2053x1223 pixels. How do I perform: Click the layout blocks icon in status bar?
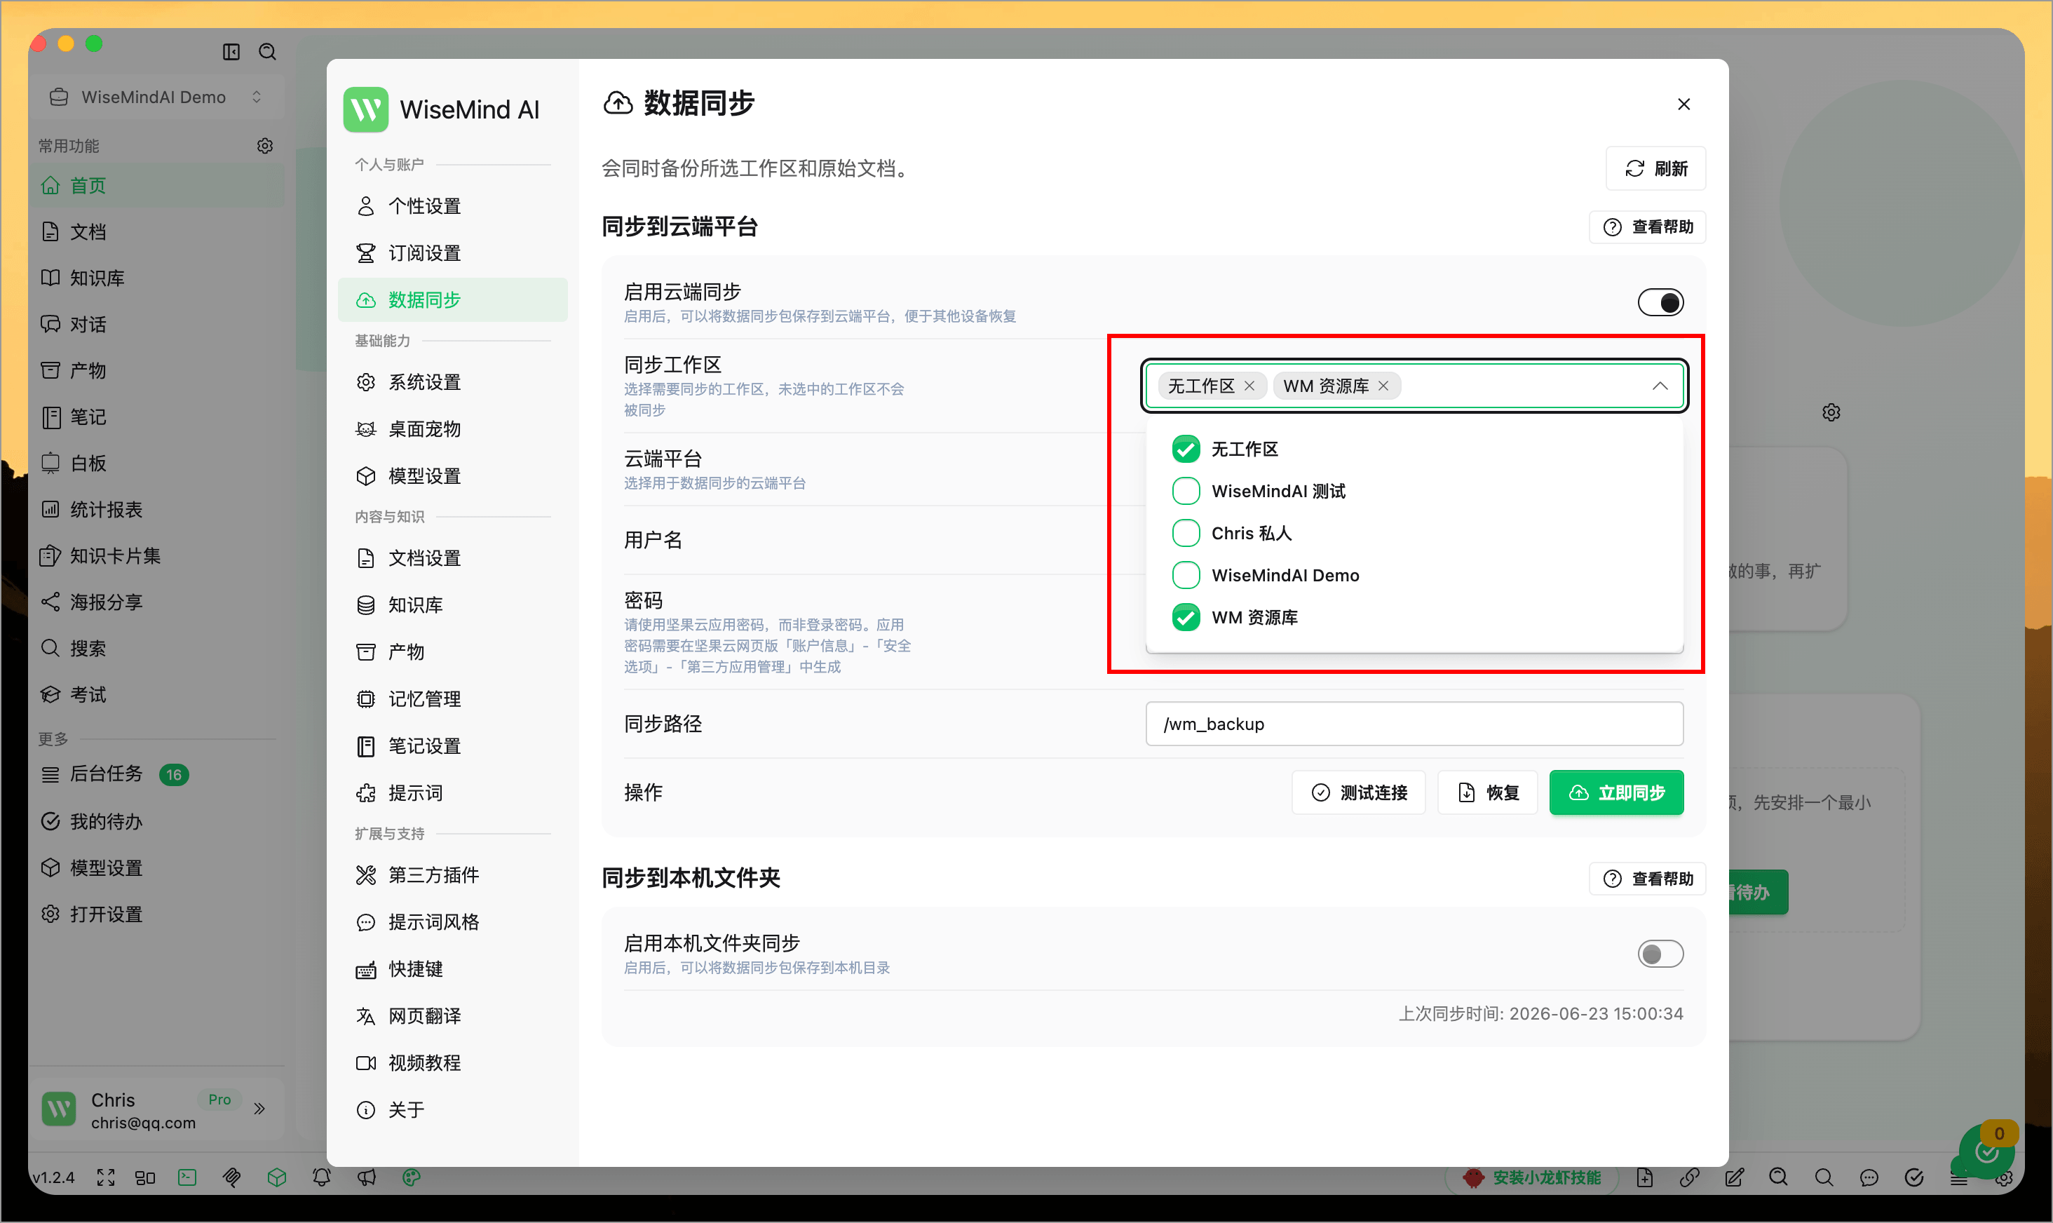pyautogui.click(x=145, y=1177)
